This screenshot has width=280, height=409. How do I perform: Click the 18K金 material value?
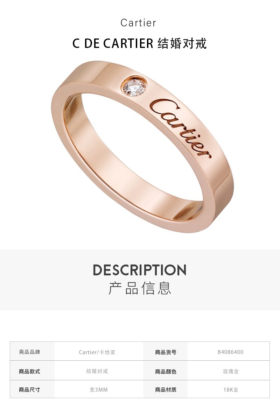click(231, 390)
